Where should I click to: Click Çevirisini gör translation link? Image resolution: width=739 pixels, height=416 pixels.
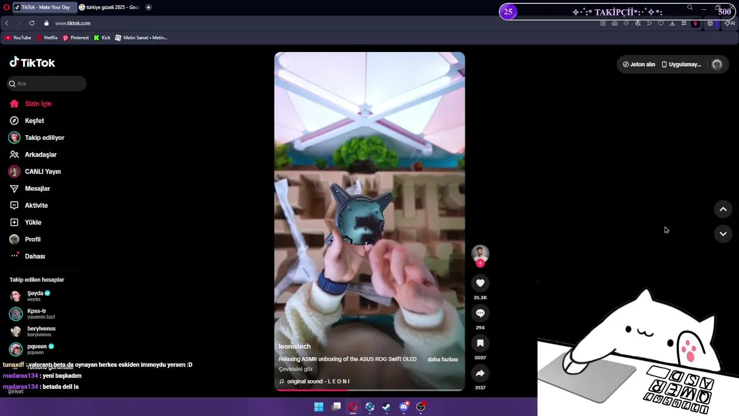point(296,369)
